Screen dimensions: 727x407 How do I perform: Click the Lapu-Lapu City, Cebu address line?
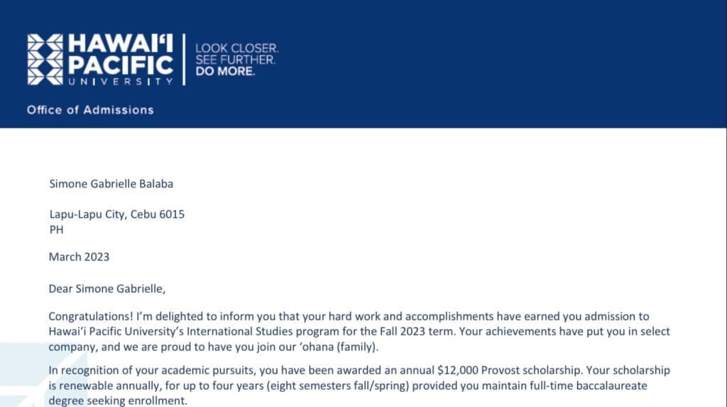tap(116, 214)
